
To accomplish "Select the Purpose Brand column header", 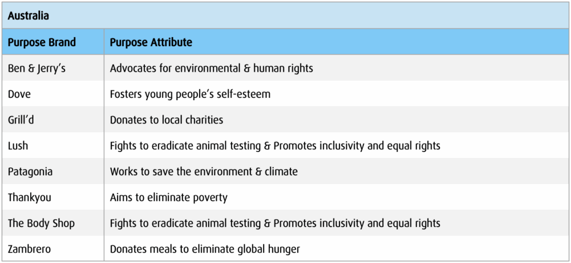I will coord(42,42).
